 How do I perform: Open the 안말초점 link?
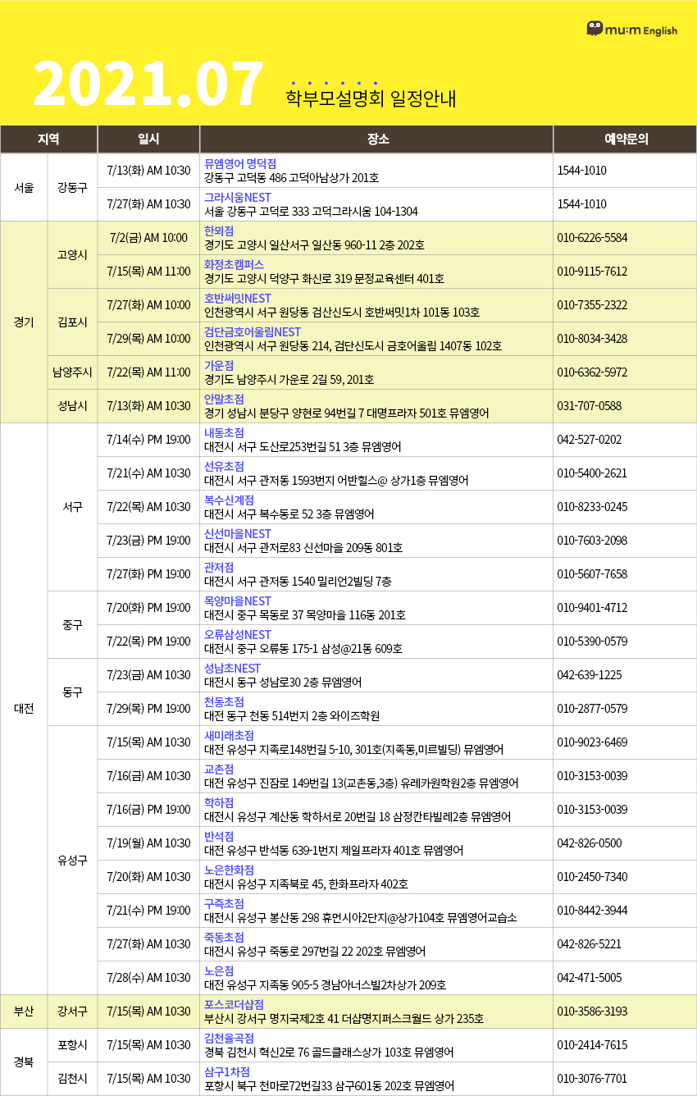click(x=224, y=399)
